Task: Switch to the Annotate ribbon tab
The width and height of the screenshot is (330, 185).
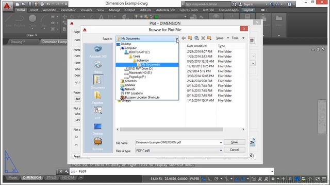Action: (x=49, y=10)
